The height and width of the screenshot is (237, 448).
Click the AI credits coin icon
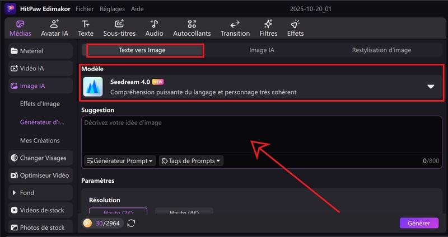(x=87, y=223)
